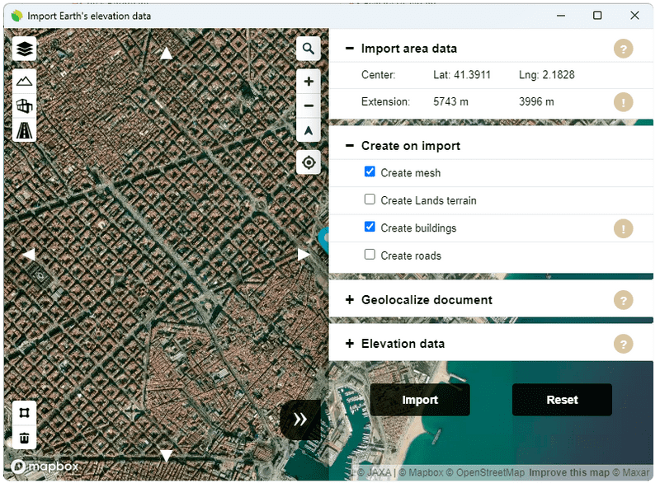Collapse the Create on import section
Image resolution: width=660 pixels, height=488 pixels.
click(350, 146)
